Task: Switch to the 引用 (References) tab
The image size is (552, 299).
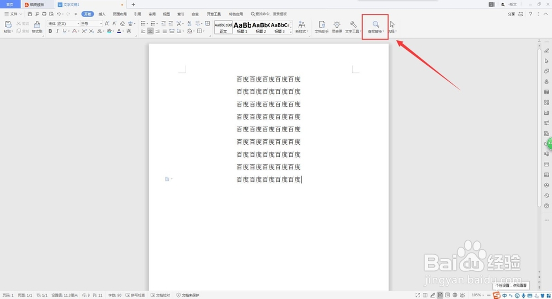Action: click(x=137, y=14)
